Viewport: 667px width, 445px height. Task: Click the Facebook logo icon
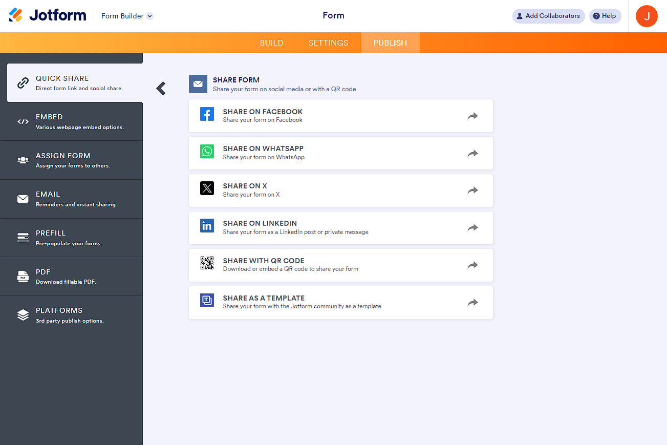point(207,114)
